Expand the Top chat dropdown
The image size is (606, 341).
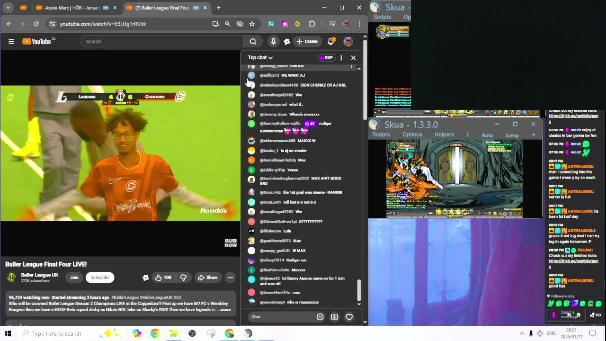pos(260,57)
